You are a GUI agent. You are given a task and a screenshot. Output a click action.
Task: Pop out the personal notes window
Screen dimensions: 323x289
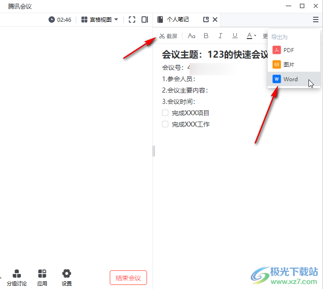point(206,20)
